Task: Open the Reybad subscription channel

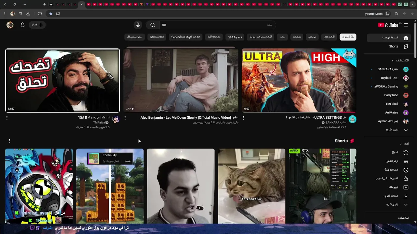Action: coord(389,78)
